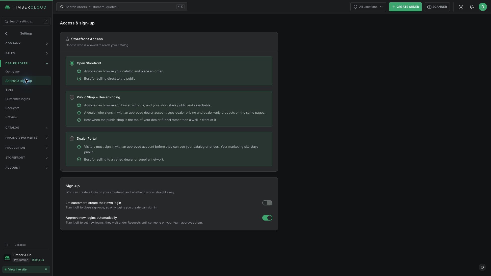Toggle light/dark theme sun icon

461,7
